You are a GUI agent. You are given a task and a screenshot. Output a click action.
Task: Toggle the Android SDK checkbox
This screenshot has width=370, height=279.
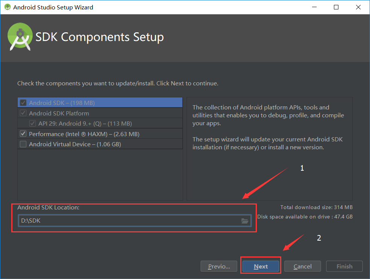23,103
